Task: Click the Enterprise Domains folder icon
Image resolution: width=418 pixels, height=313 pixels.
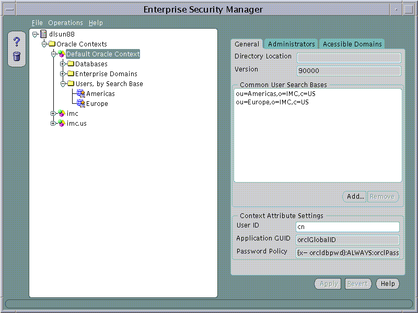Action: point(71,74)
